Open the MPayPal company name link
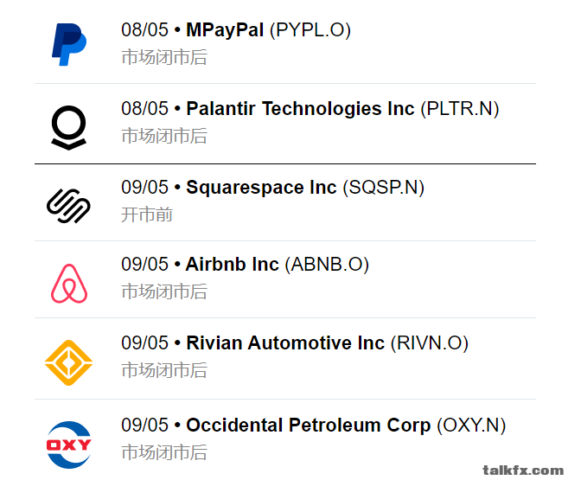The height and width of the screenshot is (480, 568). click(225, 29)
